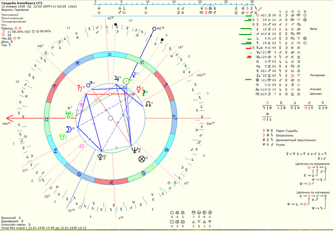Image resolution: width=333 pixels, height=231 pixels.
Task: Click the MC marker at top of chart
Action: [x=154, y=29]
